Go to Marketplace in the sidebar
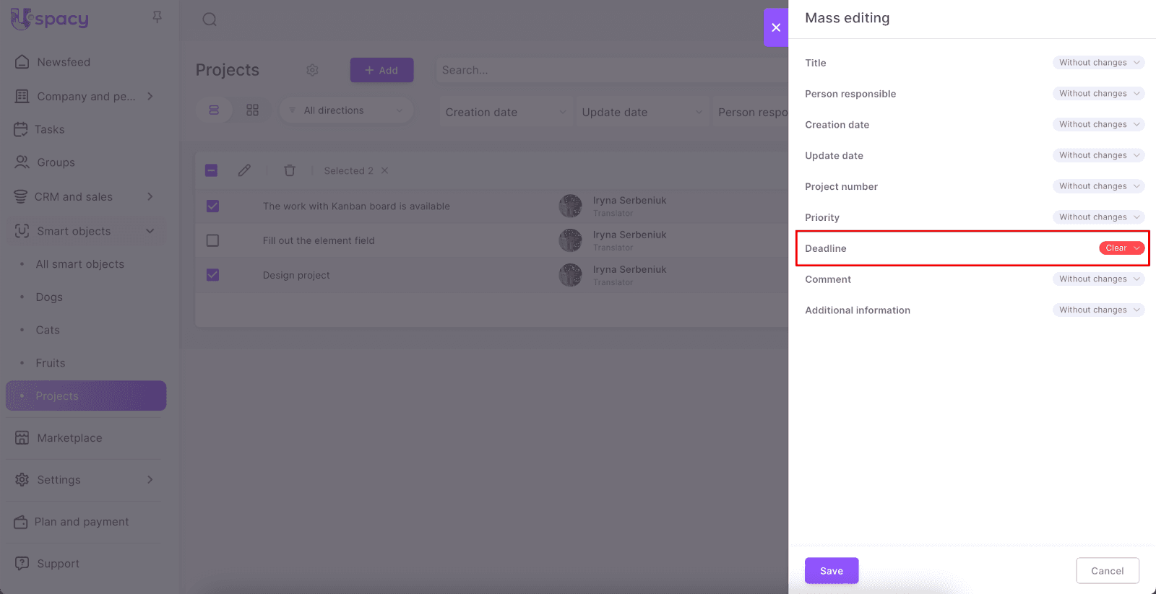1156x594 pixels. [69, 438]
